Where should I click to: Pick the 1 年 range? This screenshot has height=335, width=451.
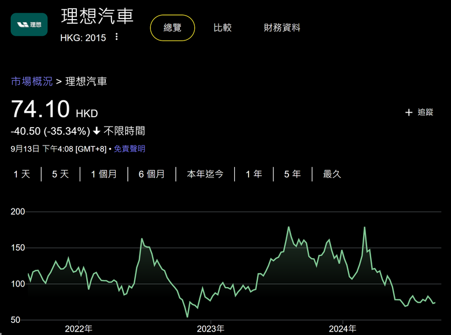(x=254, y=174)
